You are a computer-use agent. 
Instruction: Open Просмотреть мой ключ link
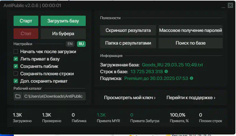130,98
